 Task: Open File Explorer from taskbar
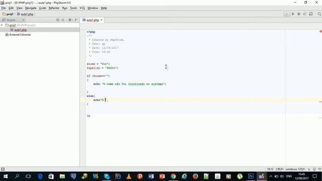(x=62, y=176)
